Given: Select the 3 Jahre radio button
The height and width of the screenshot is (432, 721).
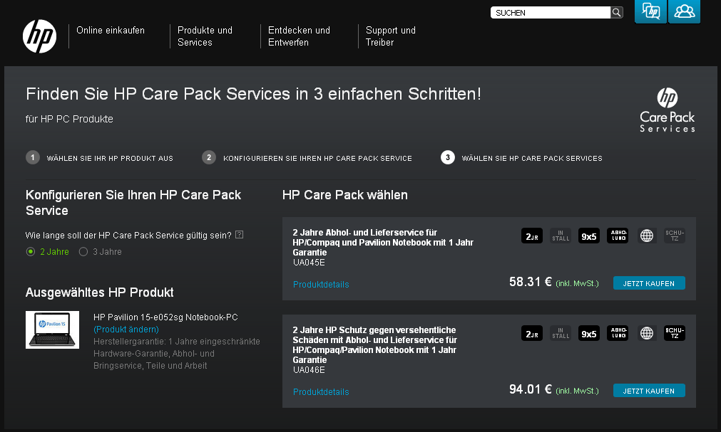Looking at the screenshot, I should pyautogui.click(x=83, y=251).
